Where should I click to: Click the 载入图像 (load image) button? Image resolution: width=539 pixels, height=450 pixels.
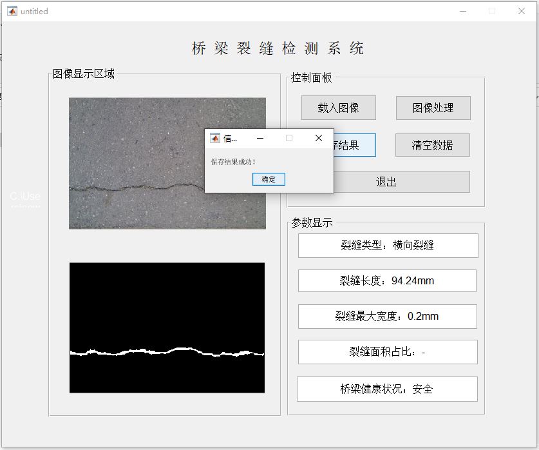point(339,108)
